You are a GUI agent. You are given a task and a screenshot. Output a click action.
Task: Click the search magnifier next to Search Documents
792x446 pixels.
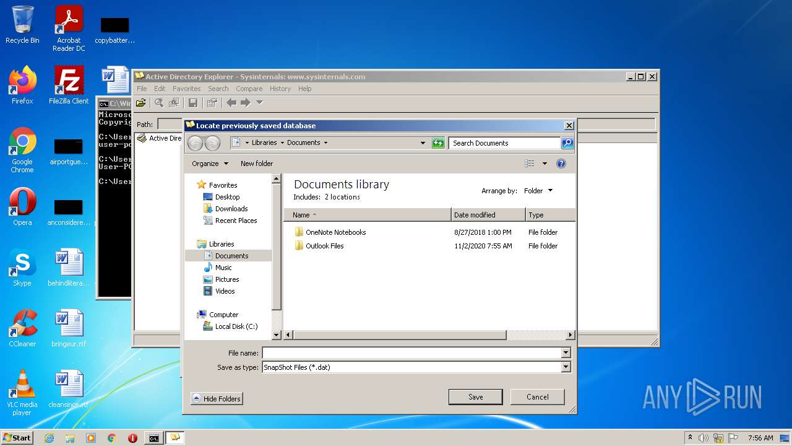pyautogui.click(x=567, y=143)
